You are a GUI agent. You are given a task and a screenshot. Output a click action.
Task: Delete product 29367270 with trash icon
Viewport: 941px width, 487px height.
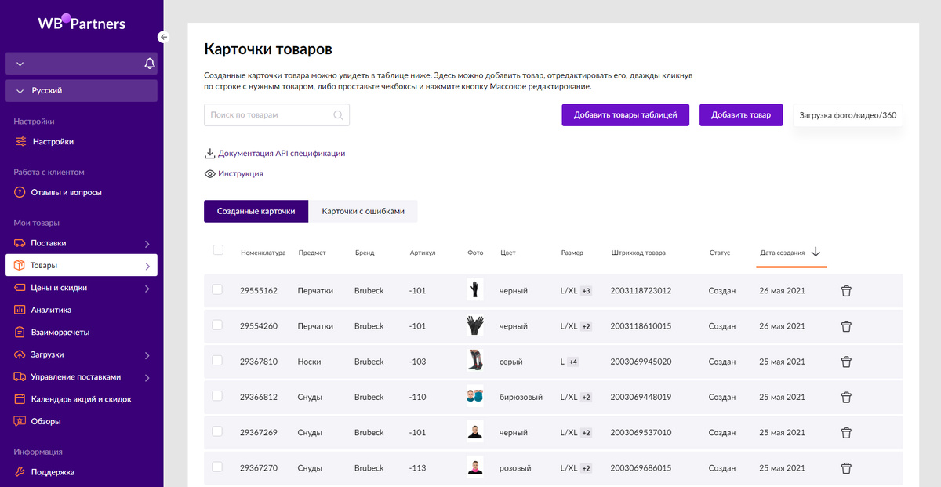click(x=846, y=468)
